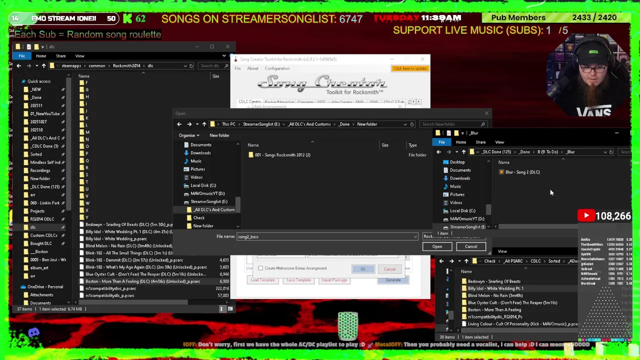Open Local Disk (C:) in Open dialog
The width and height of the screenshot is (640, 360).
click(203, 185)
